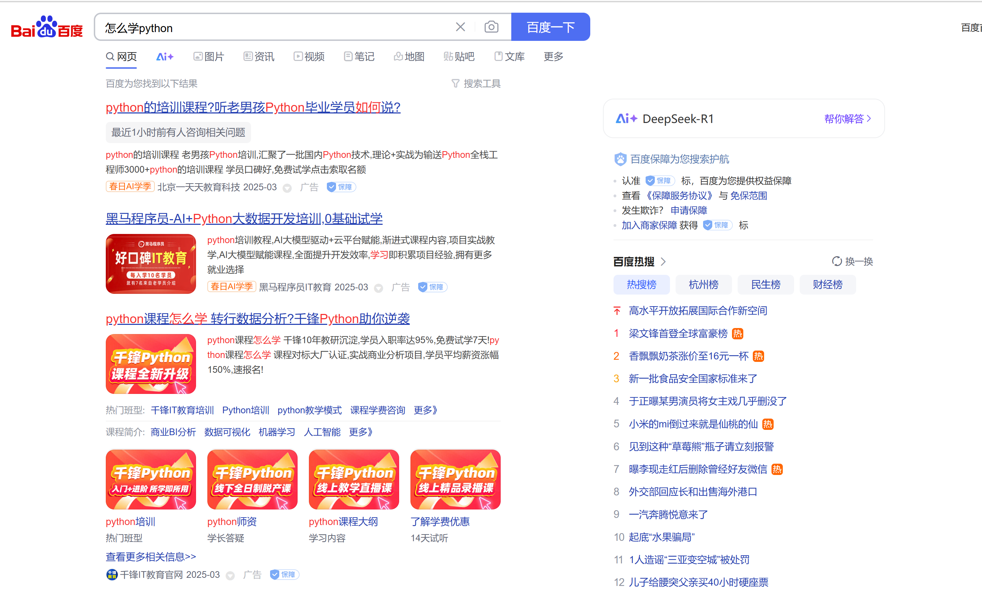This screenshot has height=593, width=982.
Task: Click the Baidu logo
Action: [x=46, y=27]
